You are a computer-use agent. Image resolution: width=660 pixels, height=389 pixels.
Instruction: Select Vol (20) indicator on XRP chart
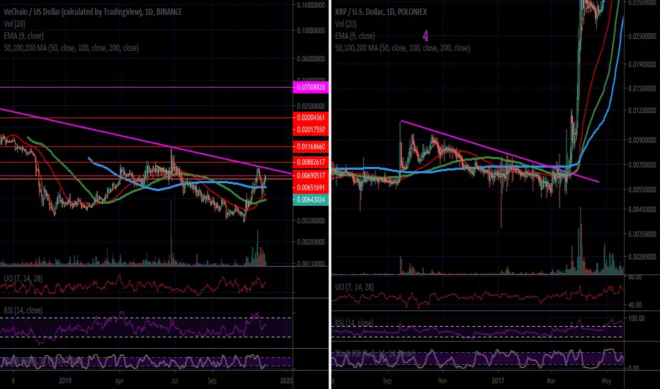pos(346,24)
